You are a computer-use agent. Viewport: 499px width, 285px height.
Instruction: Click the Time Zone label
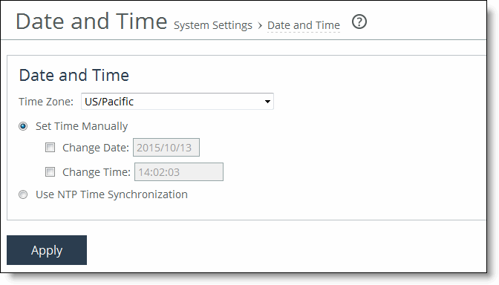[x=46, y=102]
